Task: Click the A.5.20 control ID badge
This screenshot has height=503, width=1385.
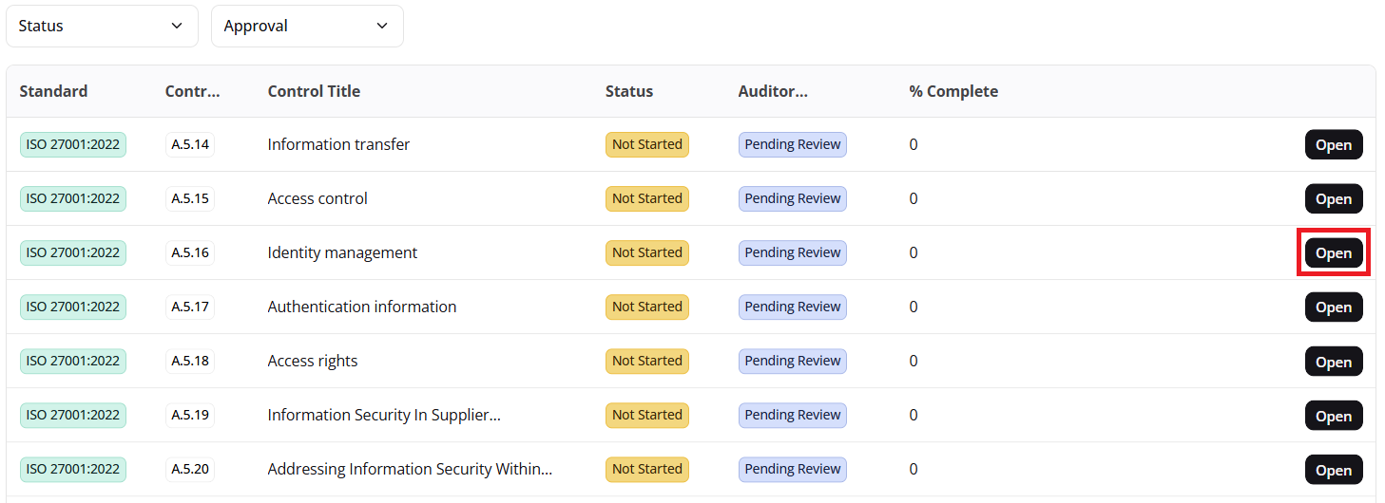Action: click(x=190, y=469)
